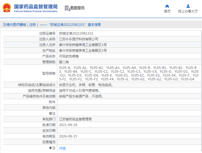Select 江苏省药品监督管理局 approval department

(x=75, y=119)
